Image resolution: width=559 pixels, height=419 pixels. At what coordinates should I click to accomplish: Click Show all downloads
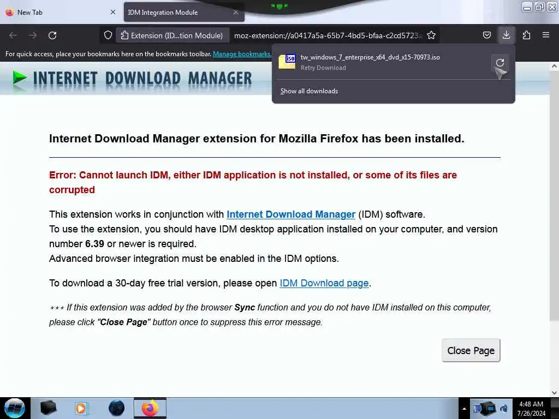[309, 91]
